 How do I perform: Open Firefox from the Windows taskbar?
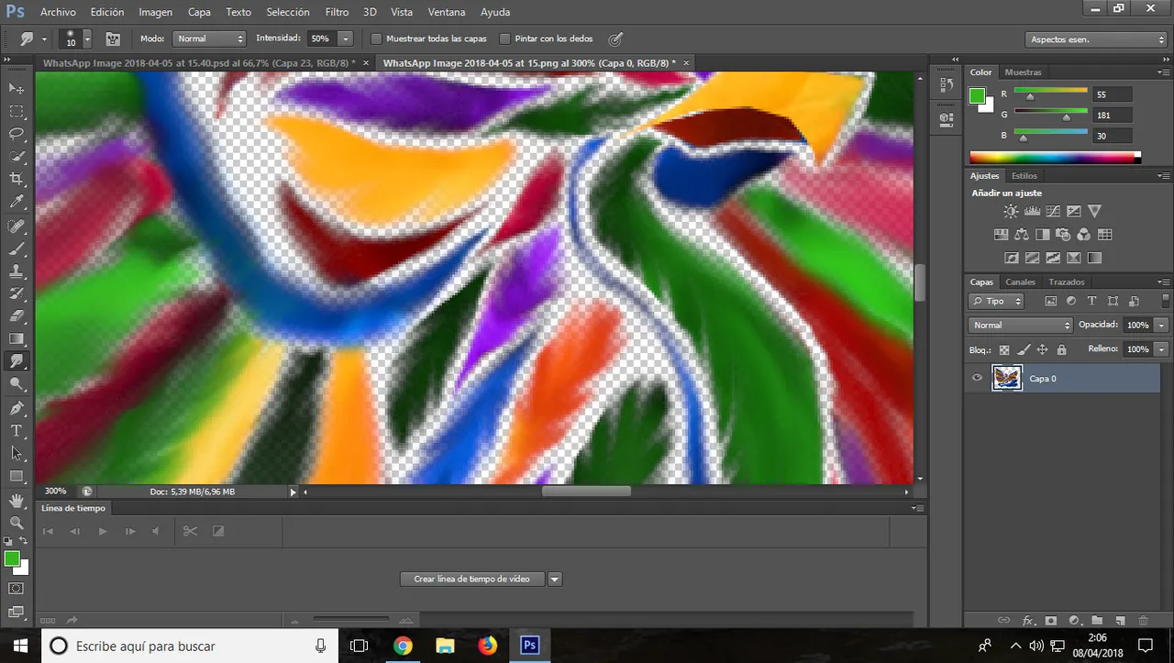click(x=487, y=646)
